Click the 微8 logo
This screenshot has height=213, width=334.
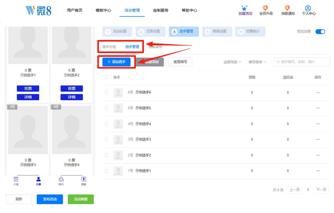(38, 11)
